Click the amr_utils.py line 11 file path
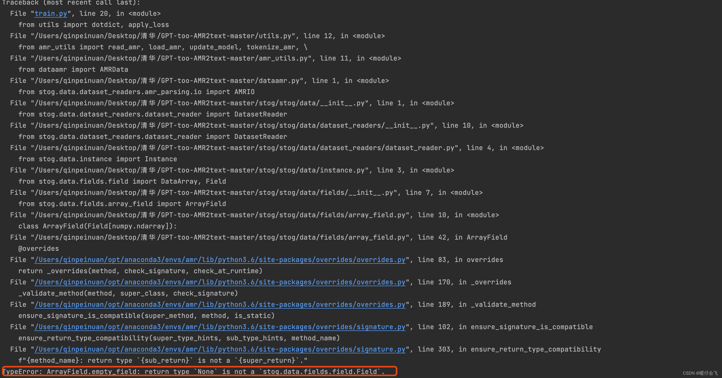This screenshot has width=722, height=378. (x=171, y=58)
